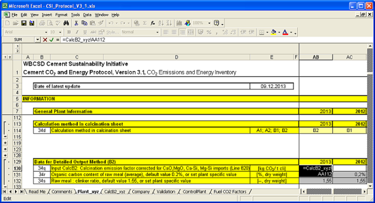Click the Undo arrow
The image size is (375, 203).
click(x=111, y=23)
